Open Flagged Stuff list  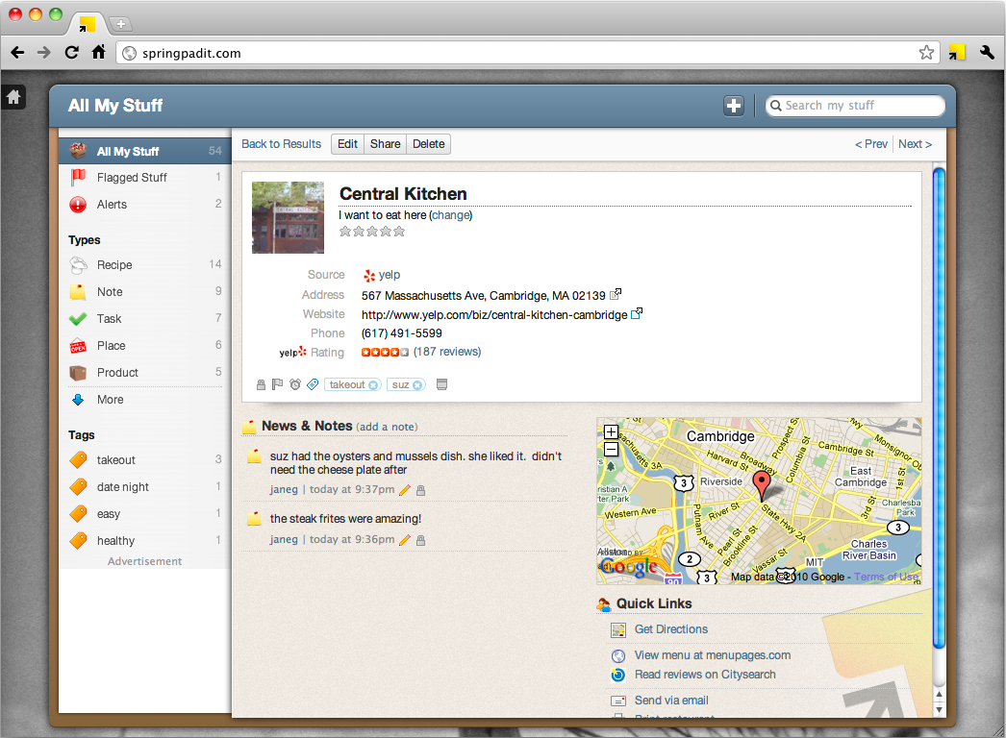145,178
